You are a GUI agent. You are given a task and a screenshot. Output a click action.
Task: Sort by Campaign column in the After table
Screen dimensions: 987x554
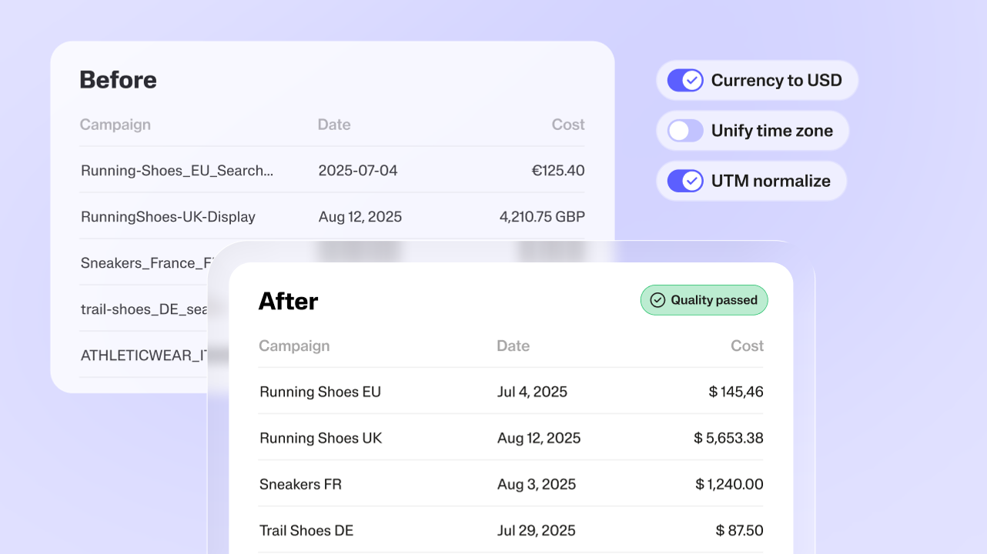pyautogui.click(x=294, y=346)
